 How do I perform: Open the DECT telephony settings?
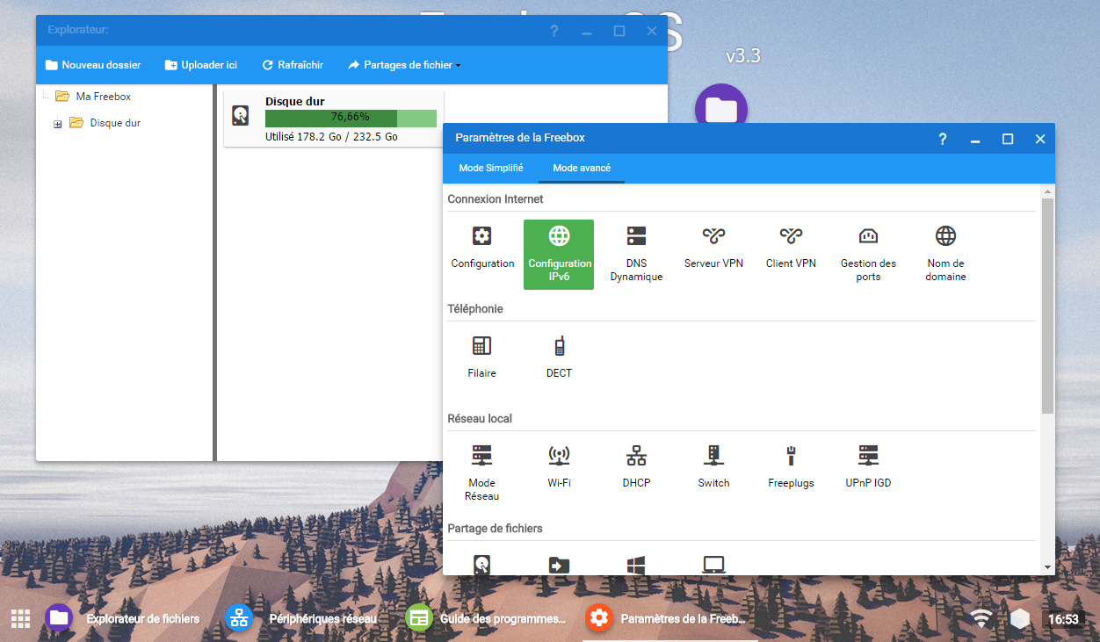pos(559,357)
